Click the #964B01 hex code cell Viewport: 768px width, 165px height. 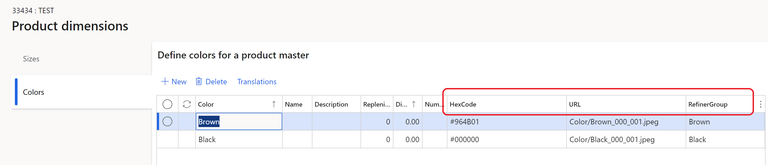click(507, 121)
